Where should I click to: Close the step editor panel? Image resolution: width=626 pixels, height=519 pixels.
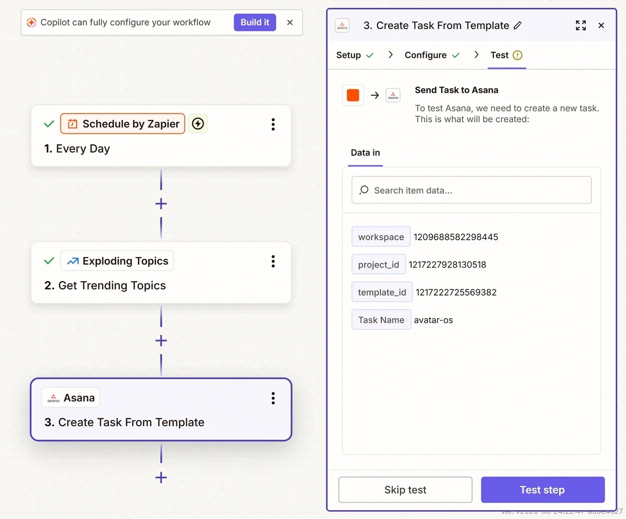click(601, 26)
